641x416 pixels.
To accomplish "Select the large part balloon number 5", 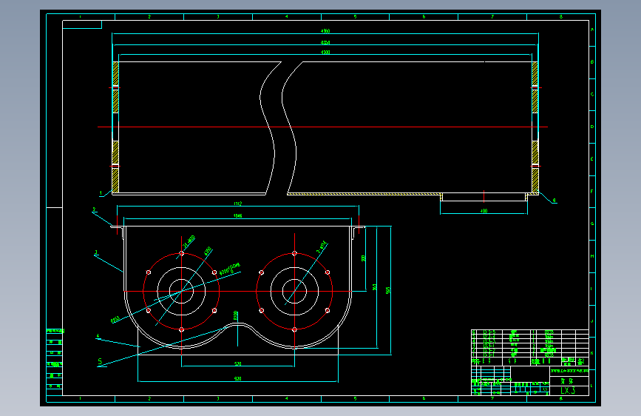I will point(100,361).
